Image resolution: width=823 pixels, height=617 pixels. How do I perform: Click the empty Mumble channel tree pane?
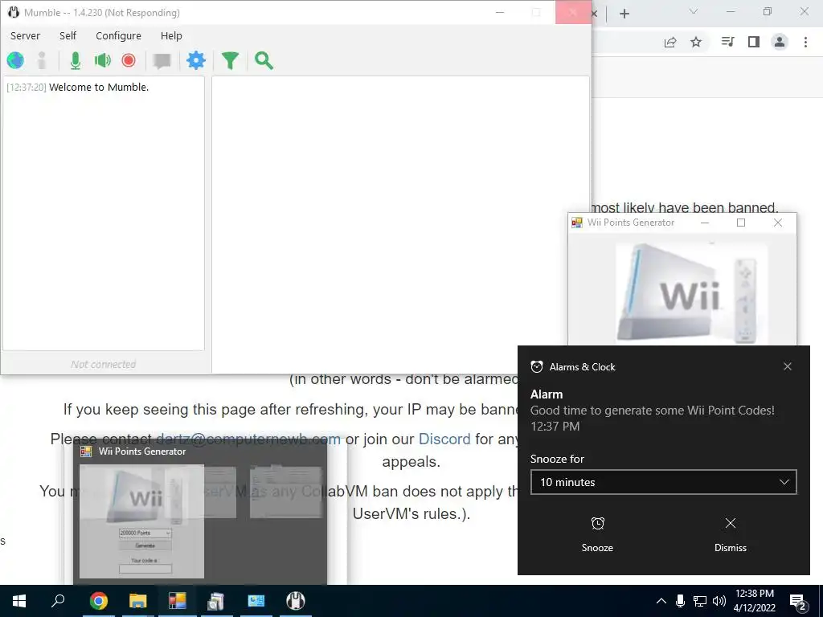[x=400, y=223]
